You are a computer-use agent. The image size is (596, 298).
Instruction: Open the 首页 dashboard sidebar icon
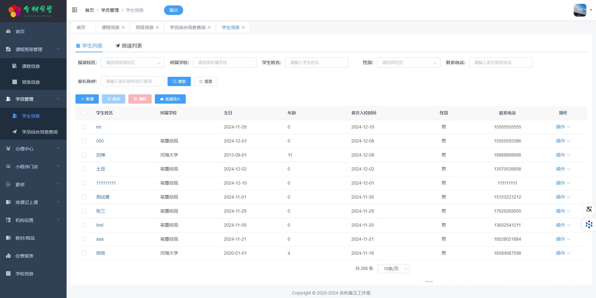[x=9, y=32]
